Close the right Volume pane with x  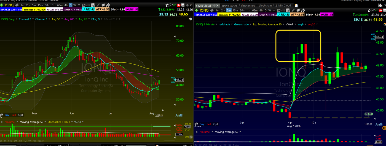[197, 132]
